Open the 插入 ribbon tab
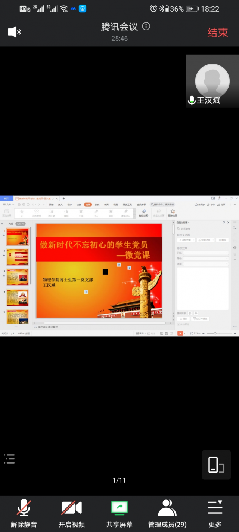The image size is (239, 532). point(60,205)
